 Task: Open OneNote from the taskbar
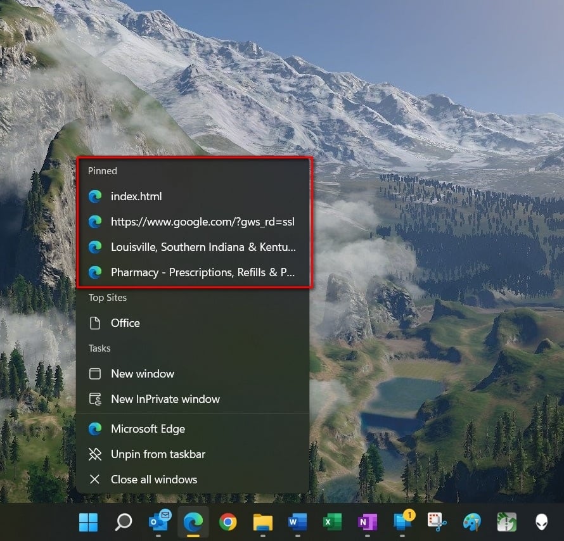point(366,522)
